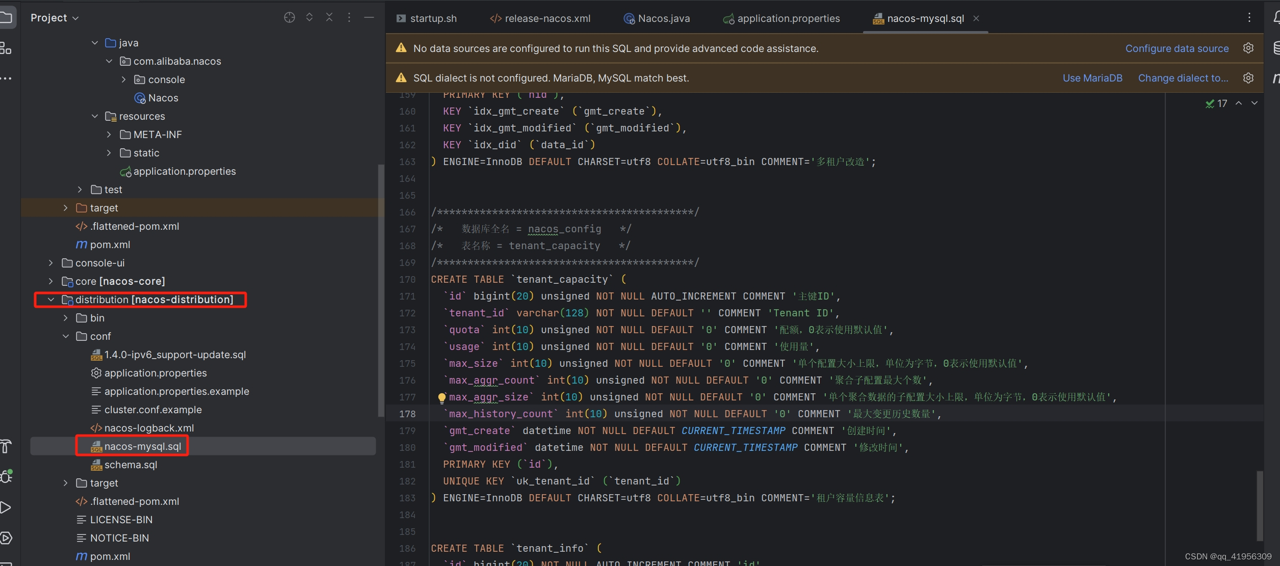The image size is (1280, 566).
Task: Open settings gear on data source warning
Action: (x=1248, y=48)
